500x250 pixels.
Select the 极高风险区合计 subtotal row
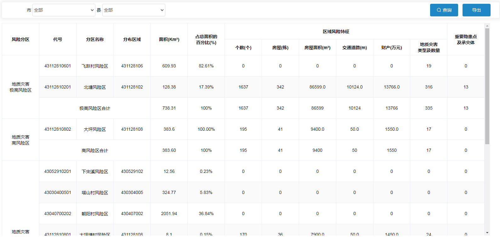(95, 108)
